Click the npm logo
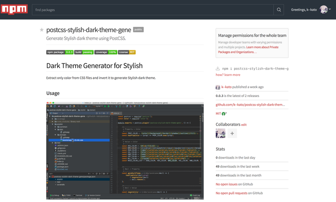Screen dimensions: 336x202 [x=15, y=9]
